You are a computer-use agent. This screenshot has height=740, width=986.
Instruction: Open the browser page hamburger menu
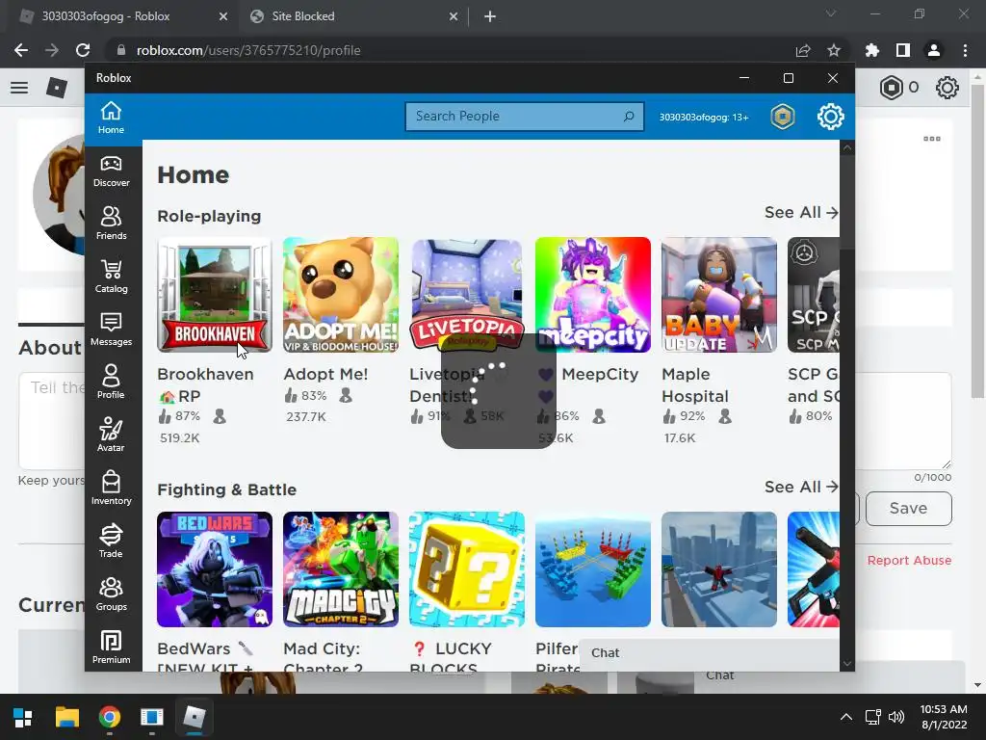[x=19, y=88]
